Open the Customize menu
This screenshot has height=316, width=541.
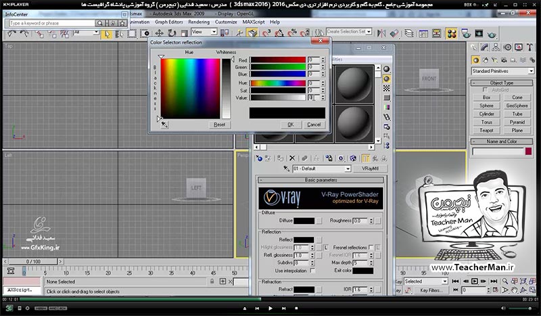pos(226,22)
